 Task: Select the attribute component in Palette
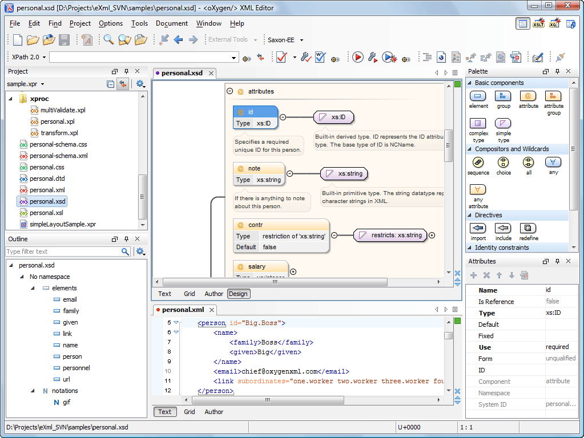[528, 99]
